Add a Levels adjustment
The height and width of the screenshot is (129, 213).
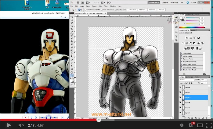click(191, 38)
